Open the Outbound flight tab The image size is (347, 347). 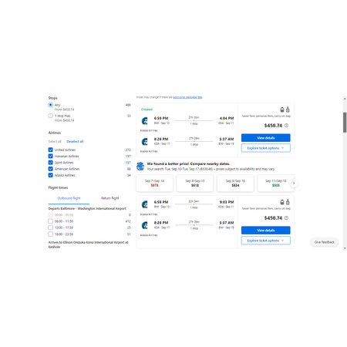[x=69, y=198]
